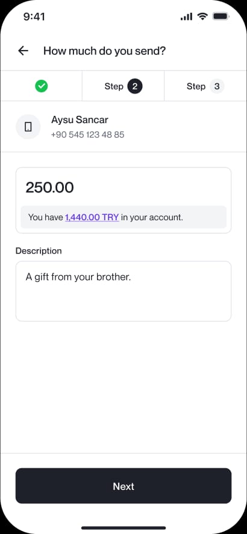The image size is (247, 534).
Task: Tap the cellular signal bars icon
Action: click(186, 17)
